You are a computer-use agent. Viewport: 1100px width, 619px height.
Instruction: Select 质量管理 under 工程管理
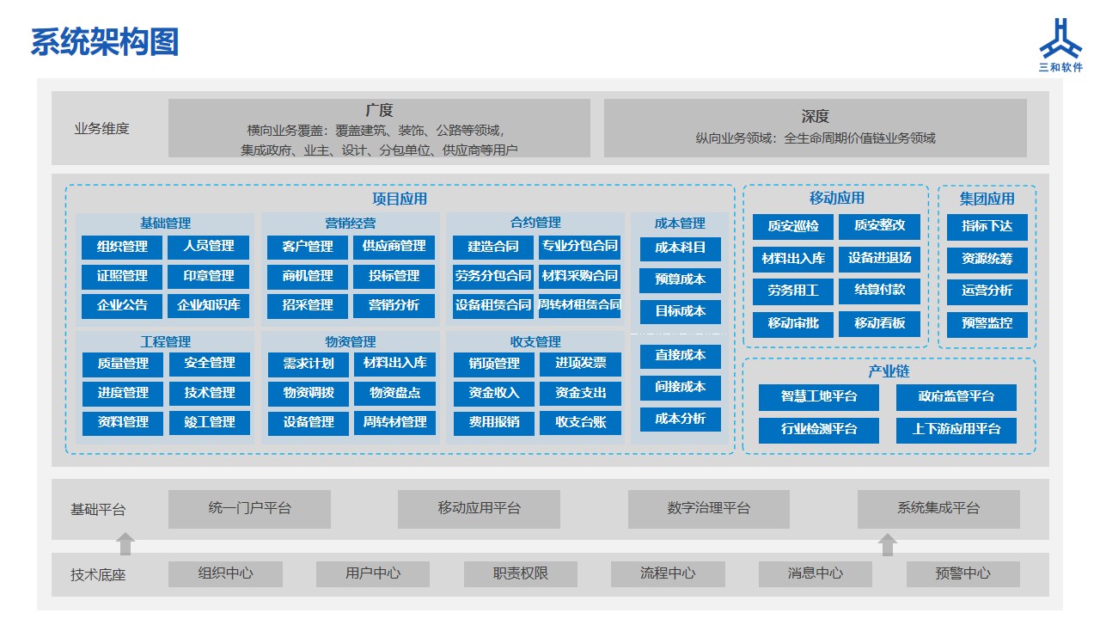[x=123, y=364]
